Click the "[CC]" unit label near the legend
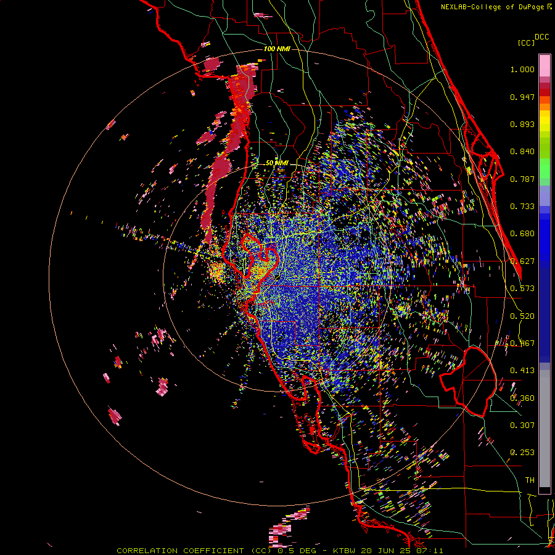The width and height of the screenshot is (555, 555). tap(526, 43)
